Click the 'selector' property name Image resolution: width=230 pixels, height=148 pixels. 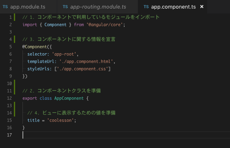[37, 54]
